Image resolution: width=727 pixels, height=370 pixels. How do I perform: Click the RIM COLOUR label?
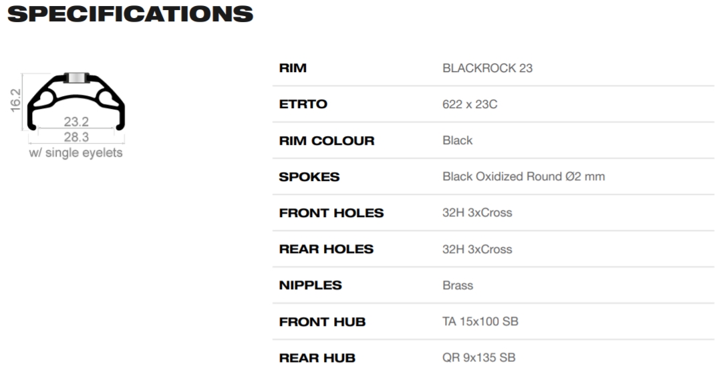pos(326,140)
